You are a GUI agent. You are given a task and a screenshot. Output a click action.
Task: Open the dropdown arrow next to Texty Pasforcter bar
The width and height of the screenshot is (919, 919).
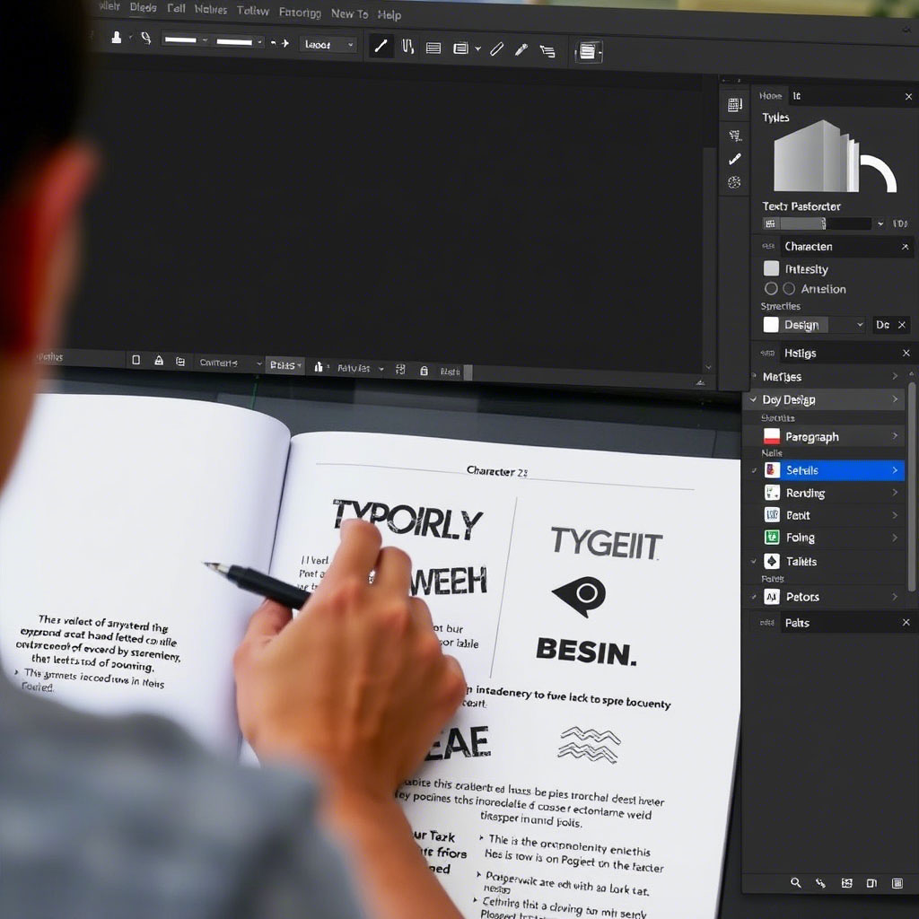pos(880,223)
